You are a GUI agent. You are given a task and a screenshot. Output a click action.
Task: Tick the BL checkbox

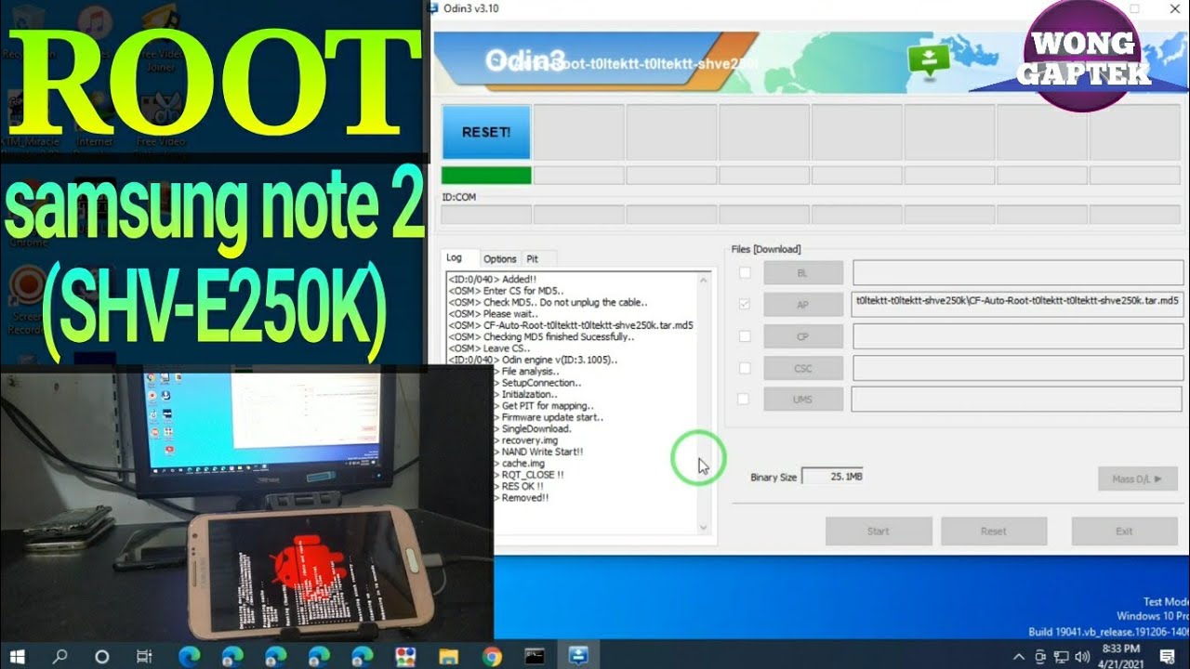(x=744, y=273)
